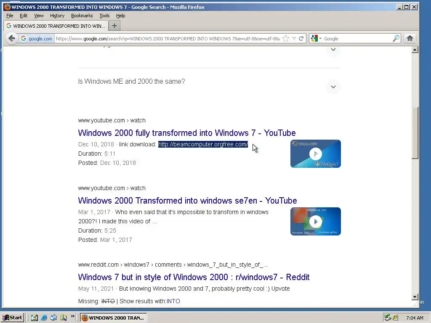This screenshot has width=431, height=323.
Task: Click 'Posted: Mar 1, 2017' text
Action: [105, 240]
